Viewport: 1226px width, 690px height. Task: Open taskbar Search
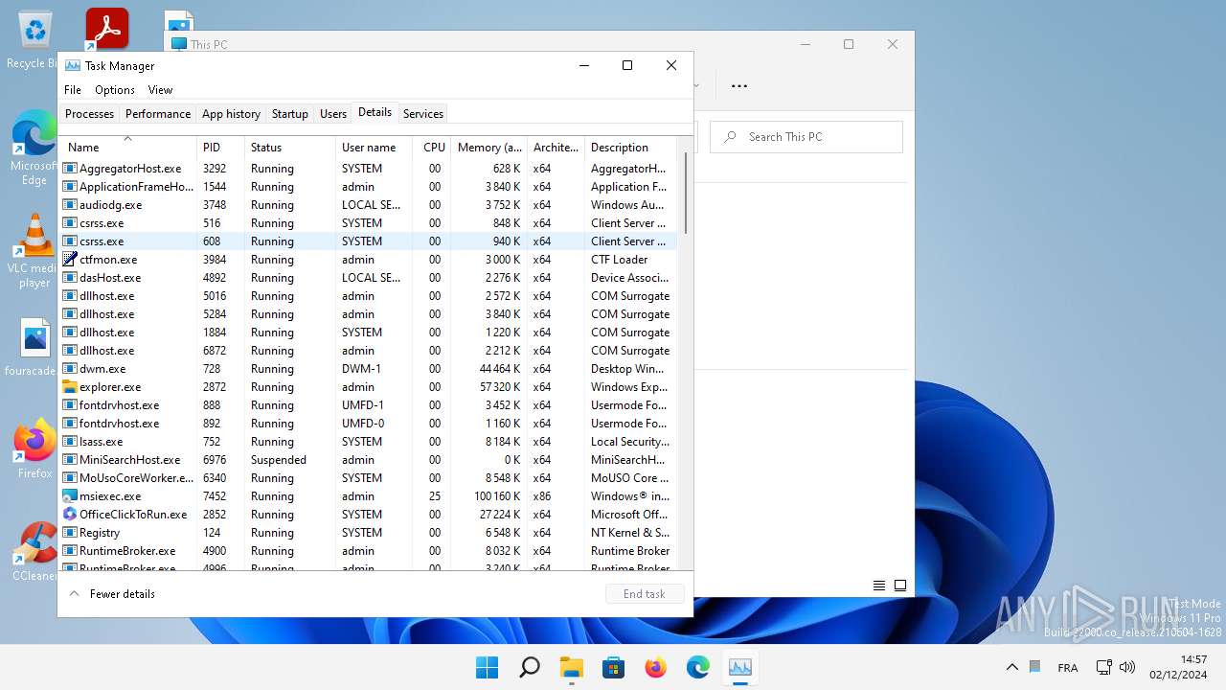click(530, 667)
